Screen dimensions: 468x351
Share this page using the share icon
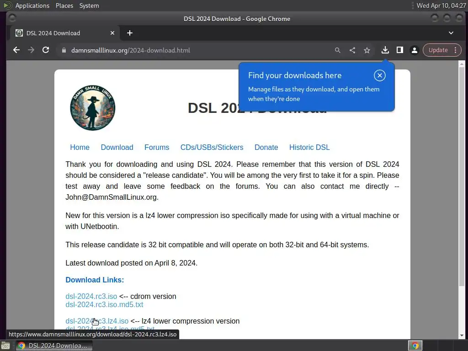tap(352, 50)
